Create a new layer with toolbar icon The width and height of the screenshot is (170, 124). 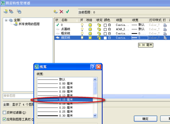(56, 12)
